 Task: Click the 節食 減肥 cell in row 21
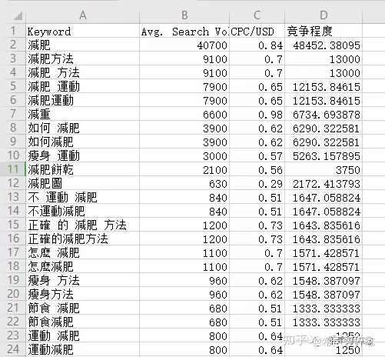[82, 308]
